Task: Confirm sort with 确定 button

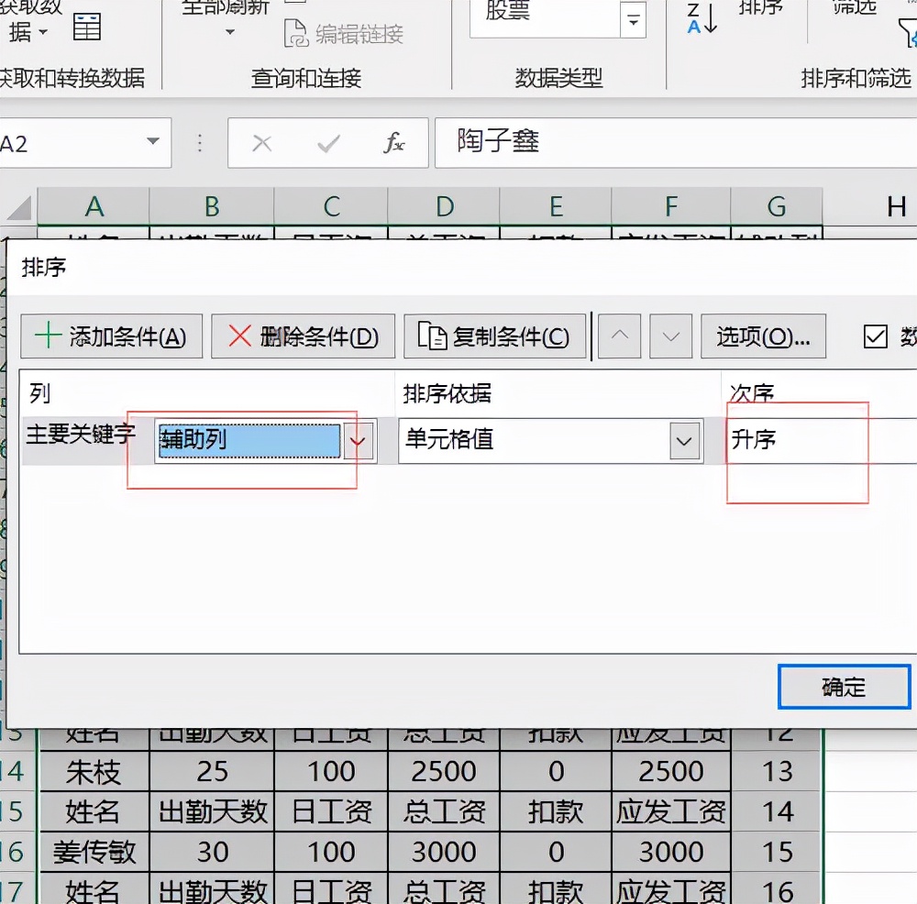Action: tap(844, 687)
